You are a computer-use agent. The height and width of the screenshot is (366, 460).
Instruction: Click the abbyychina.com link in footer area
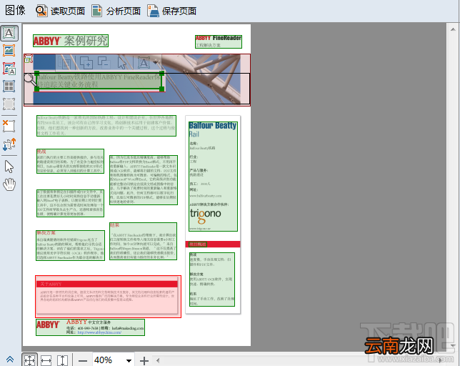point(99,332)
